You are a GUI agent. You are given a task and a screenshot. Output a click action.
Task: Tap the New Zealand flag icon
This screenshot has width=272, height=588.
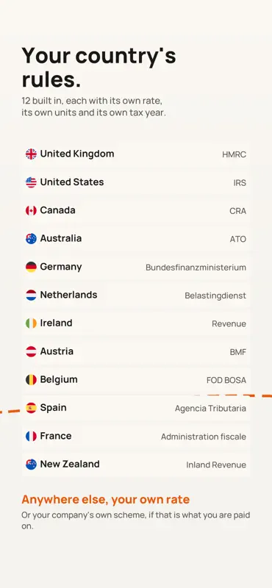click(x=31, y=465)
